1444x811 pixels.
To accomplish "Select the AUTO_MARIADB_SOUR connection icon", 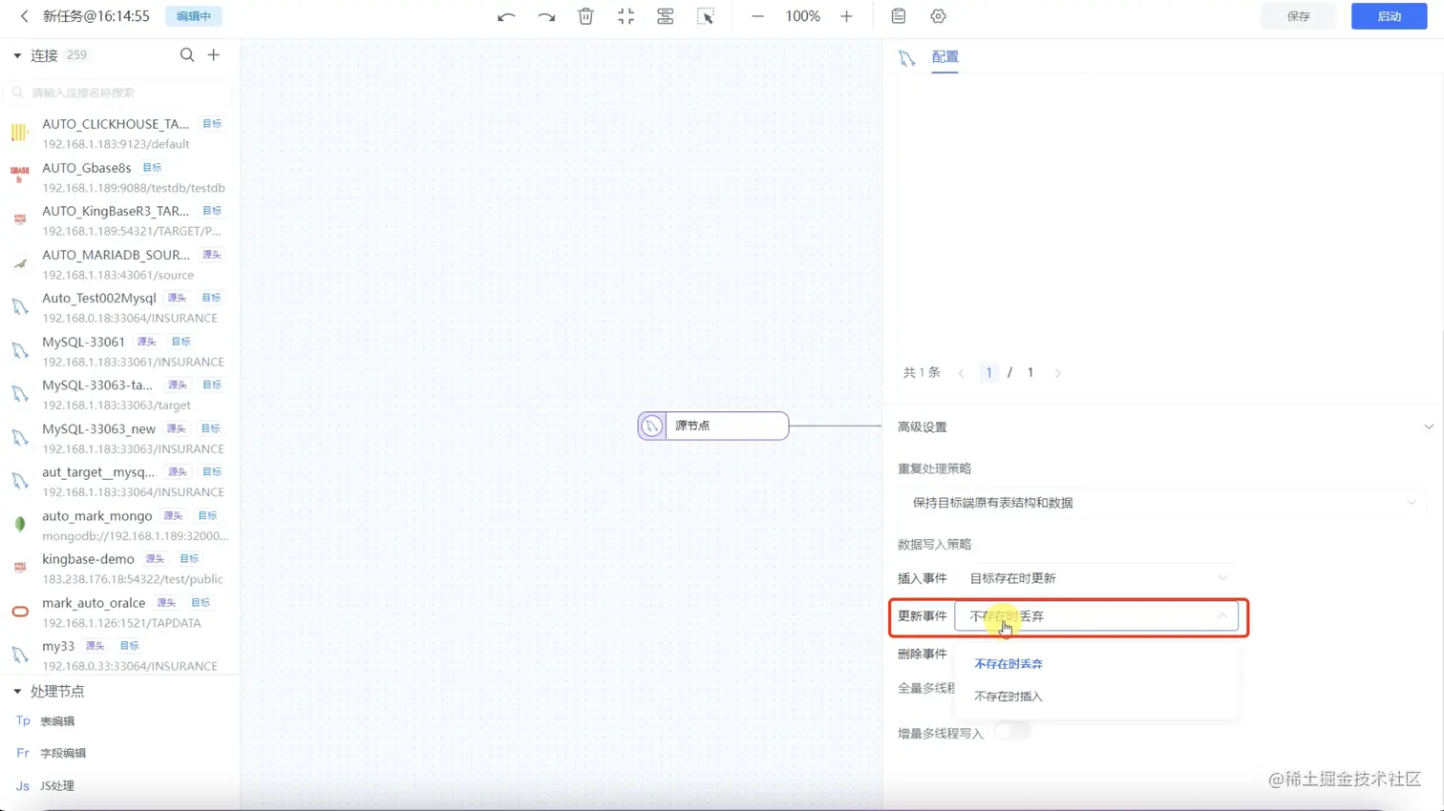I will (x=20, y=263).
